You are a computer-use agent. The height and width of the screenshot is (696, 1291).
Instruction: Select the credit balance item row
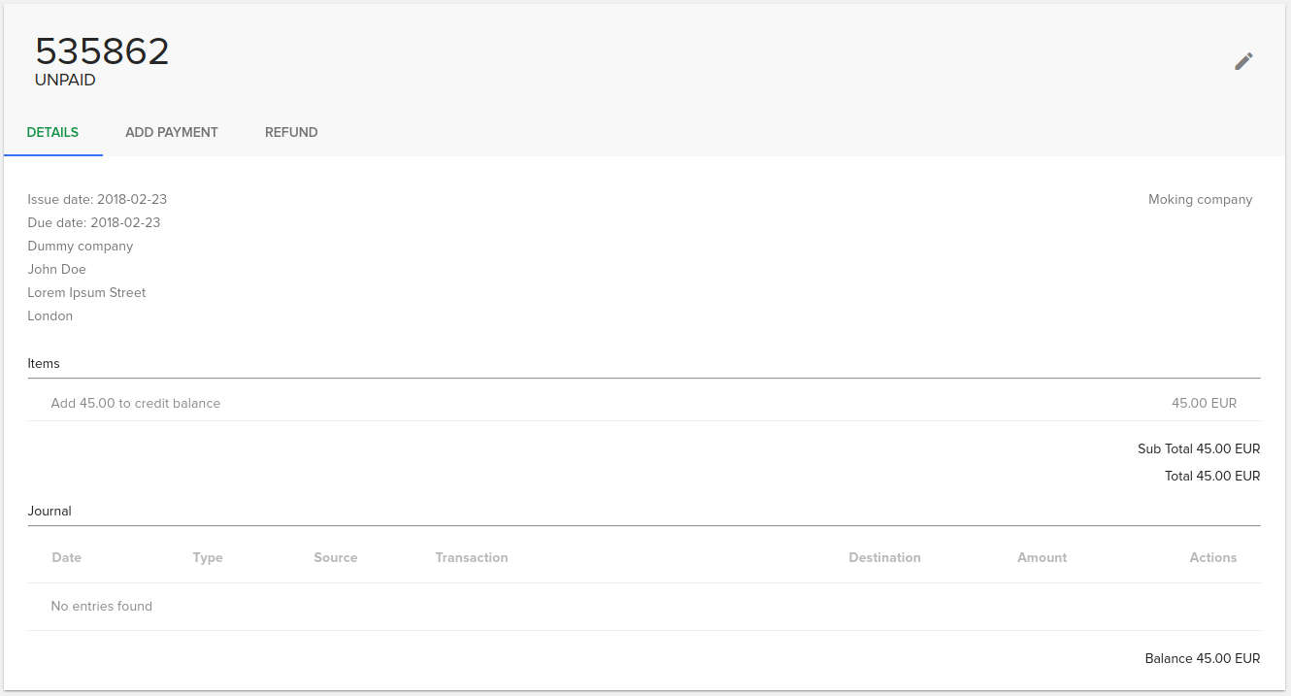point(135,403)
